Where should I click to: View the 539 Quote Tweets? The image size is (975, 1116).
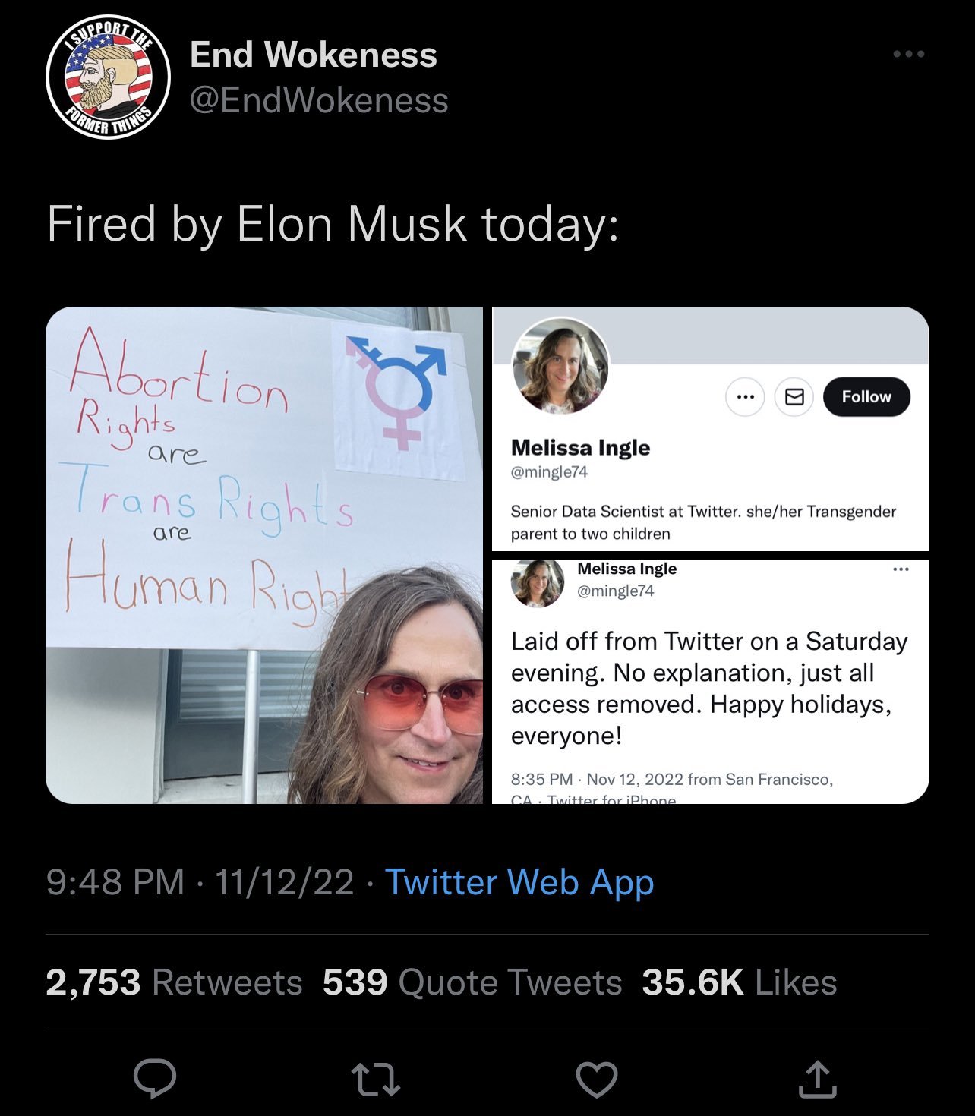pyautogui.click(x=472, y=982)
